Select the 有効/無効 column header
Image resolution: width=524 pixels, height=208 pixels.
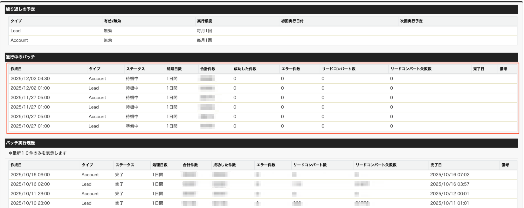(x=112, y=21)
